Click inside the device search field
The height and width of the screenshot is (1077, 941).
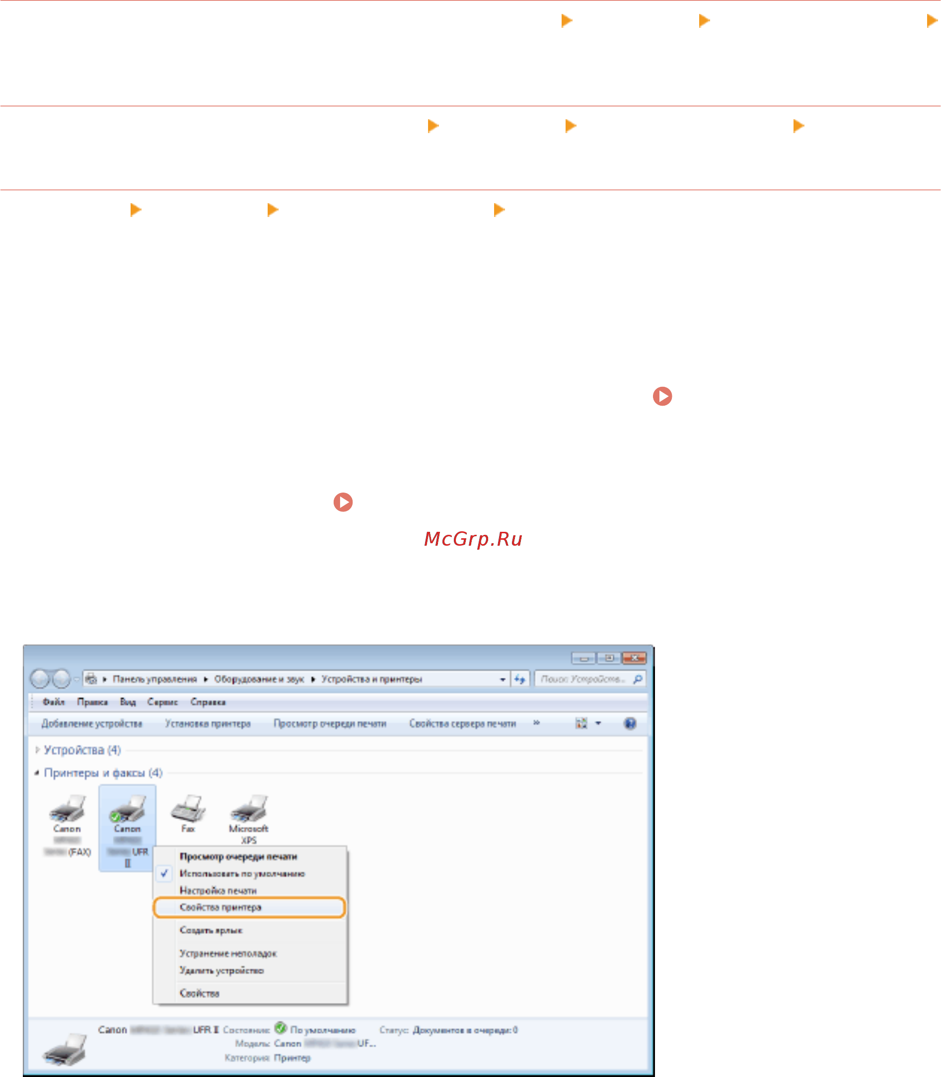tap(583, 679)
